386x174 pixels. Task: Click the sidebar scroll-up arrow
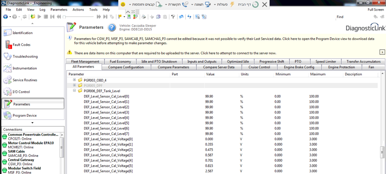point(33,24)
